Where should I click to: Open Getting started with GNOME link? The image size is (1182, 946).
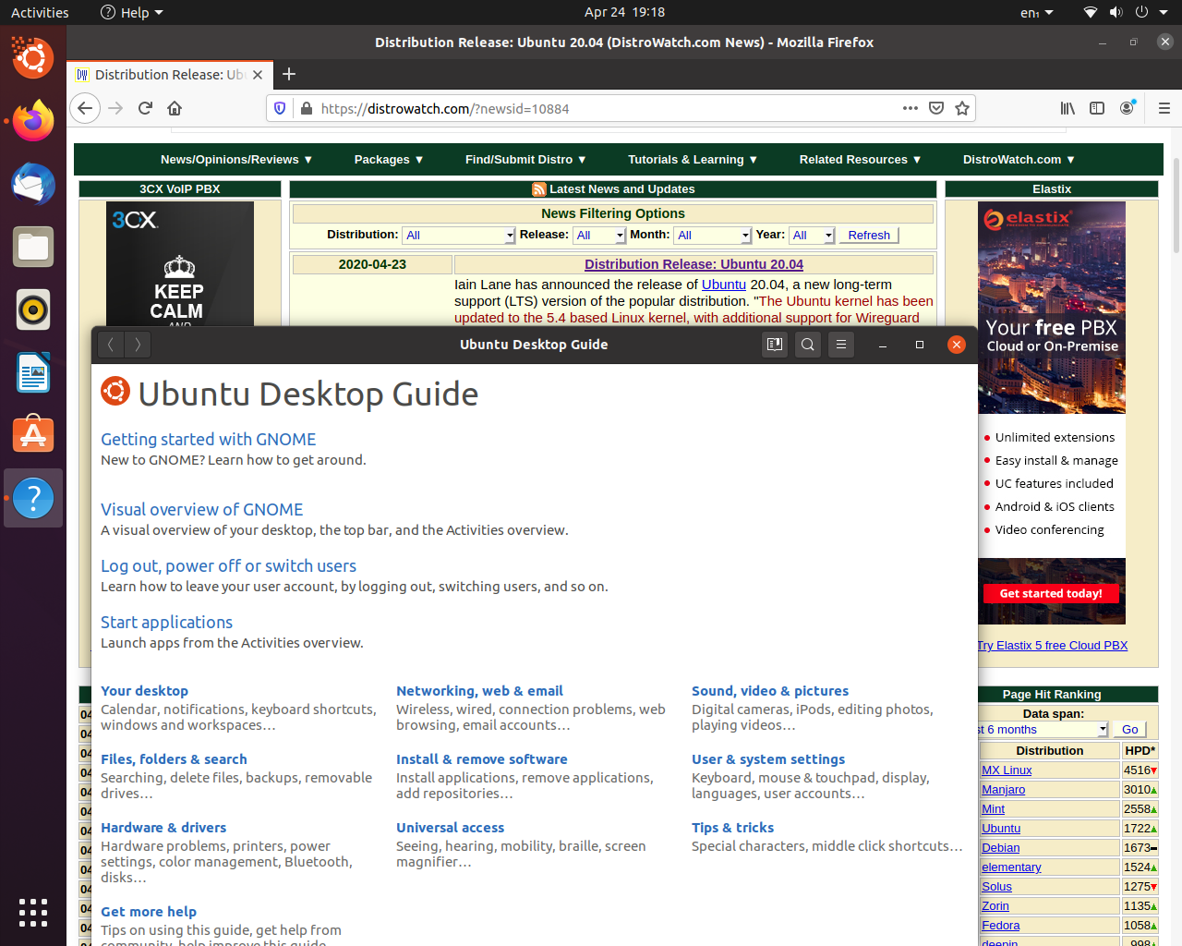click(x=208, y=440)
